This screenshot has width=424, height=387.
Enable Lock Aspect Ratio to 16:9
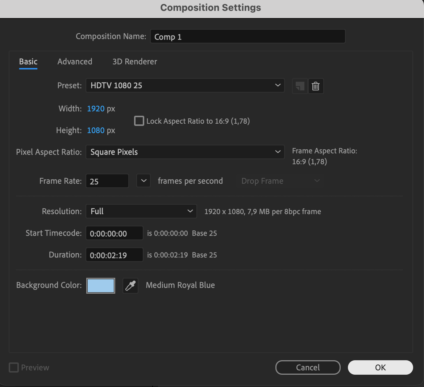point(139,121)
